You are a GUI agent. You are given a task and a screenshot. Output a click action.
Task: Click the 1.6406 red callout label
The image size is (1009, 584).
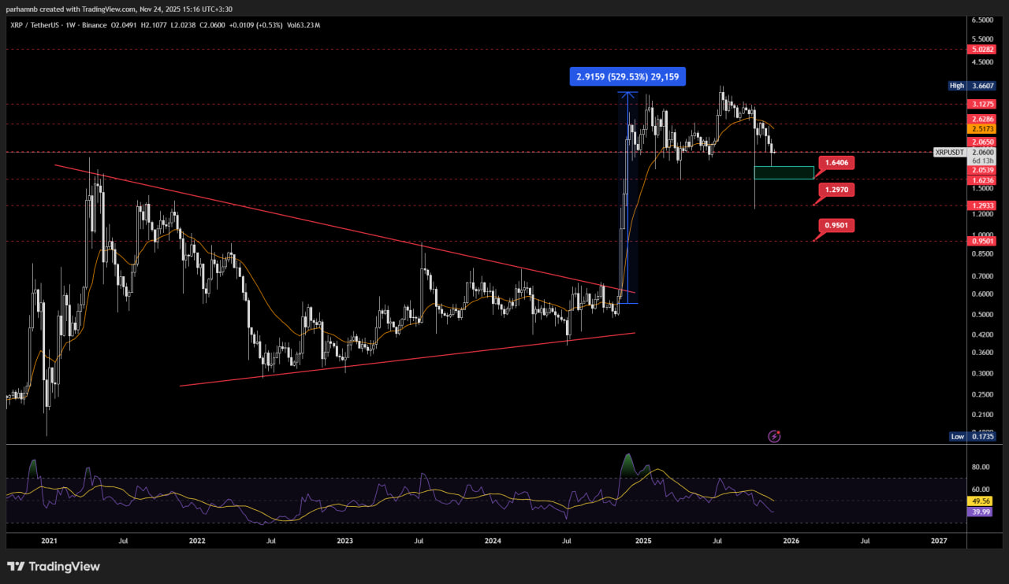(836, 163)
